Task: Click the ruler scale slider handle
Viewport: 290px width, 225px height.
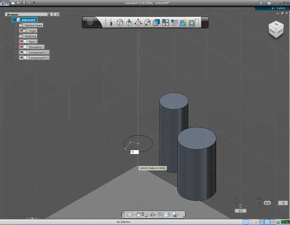Action: [241, 205]
